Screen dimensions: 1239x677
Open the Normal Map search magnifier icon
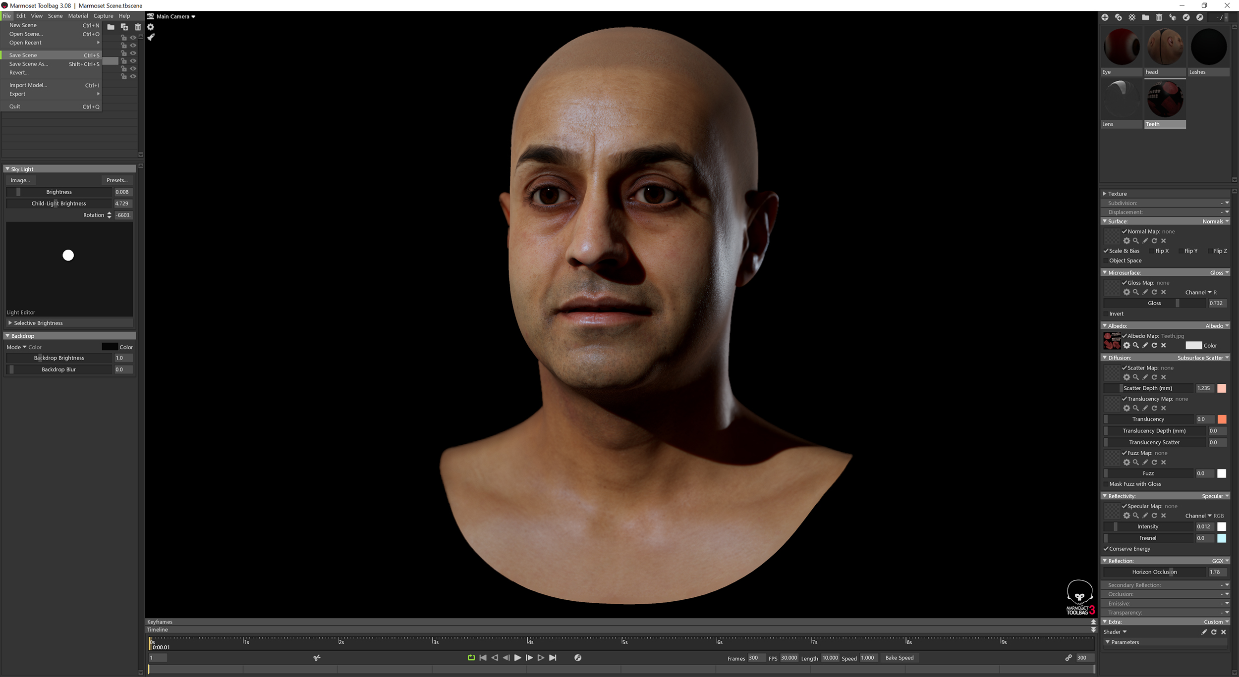[1136, 241]
